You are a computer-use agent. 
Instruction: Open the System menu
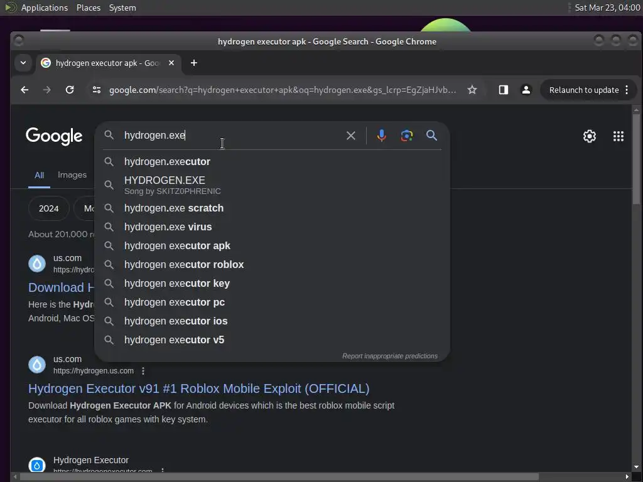pyautogui.click(x=122, y=8)
